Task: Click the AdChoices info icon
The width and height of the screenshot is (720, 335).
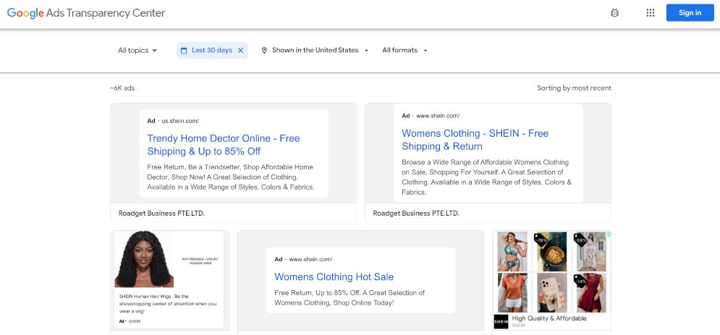Action: coord(608,234)
